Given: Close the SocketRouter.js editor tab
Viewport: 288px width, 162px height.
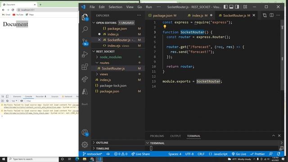Looking at the screenshot, I should pos(254,15).
